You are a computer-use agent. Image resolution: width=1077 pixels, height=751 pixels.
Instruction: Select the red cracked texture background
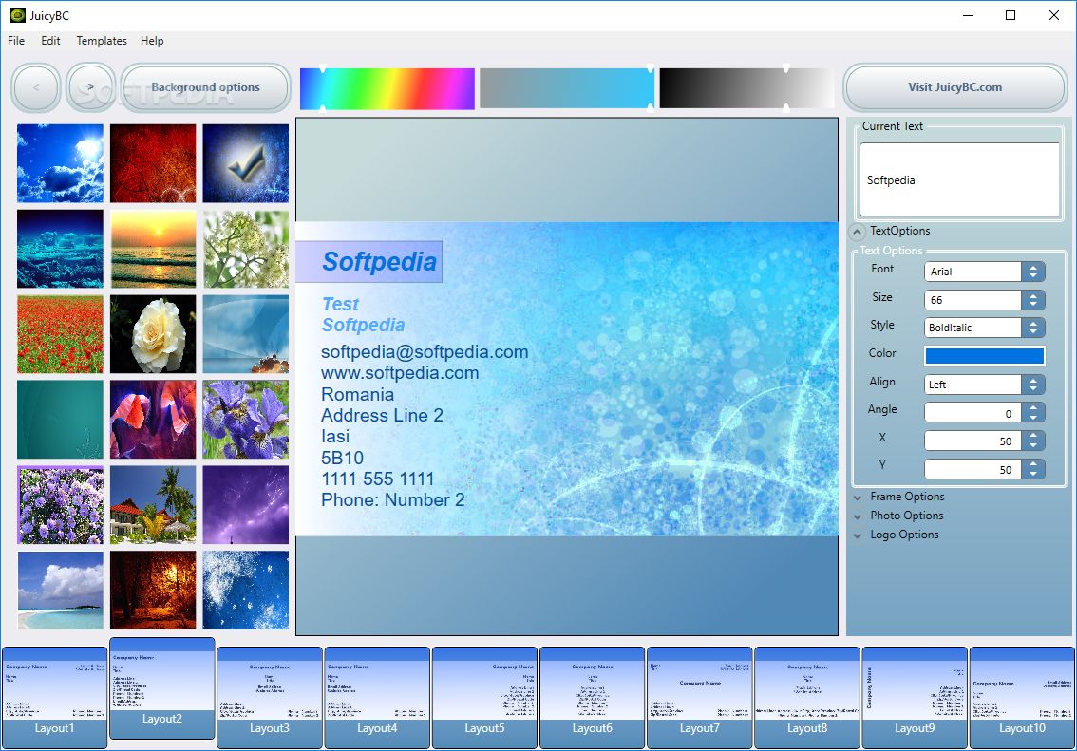(x=153, y=163)
